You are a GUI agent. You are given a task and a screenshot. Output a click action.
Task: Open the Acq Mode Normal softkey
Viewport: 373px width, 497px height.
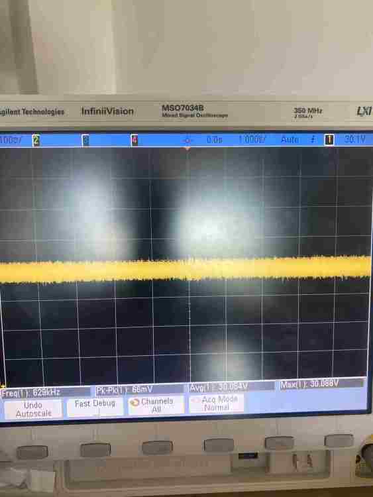click(217, 404)
